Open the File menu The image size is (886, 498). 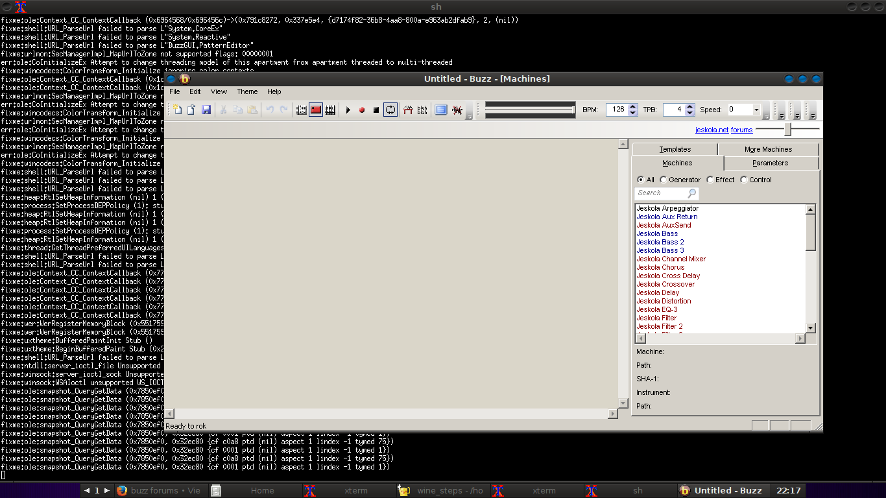point(175,91)
